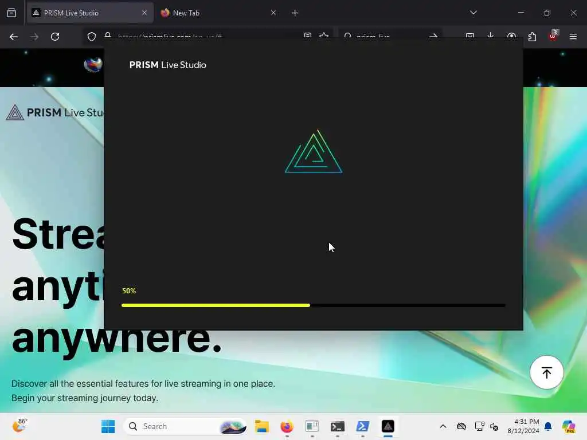587x440 pixels.
Task: Click the colorful orb icon on webpage header
Action: (x=93, y=65)
